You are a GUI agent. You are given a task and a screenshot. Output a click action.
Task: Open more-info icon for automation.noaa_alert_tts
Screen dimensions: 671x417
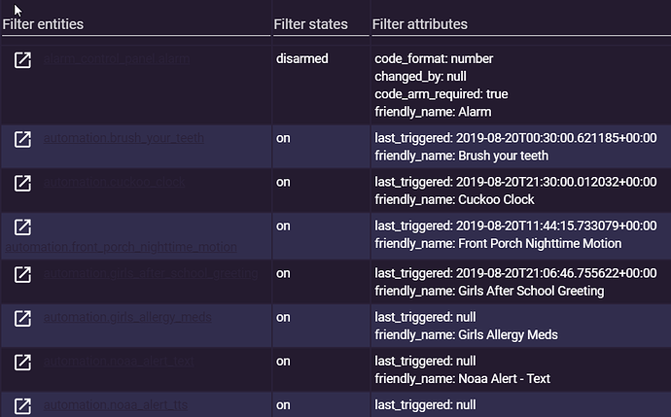(x=22, y=406)
